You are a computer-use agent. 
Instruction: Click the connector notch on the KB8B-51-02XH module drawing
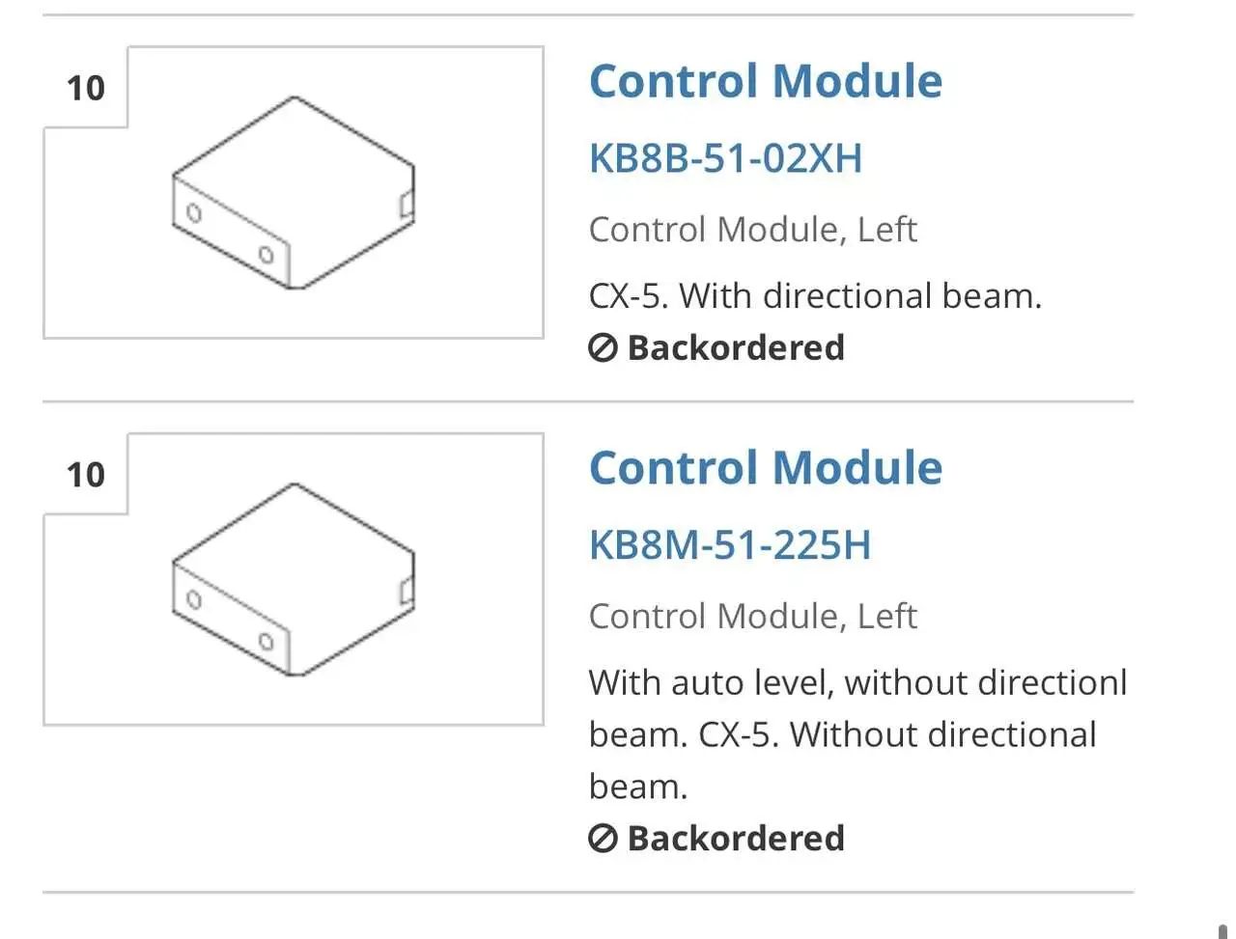coord(407,205)
